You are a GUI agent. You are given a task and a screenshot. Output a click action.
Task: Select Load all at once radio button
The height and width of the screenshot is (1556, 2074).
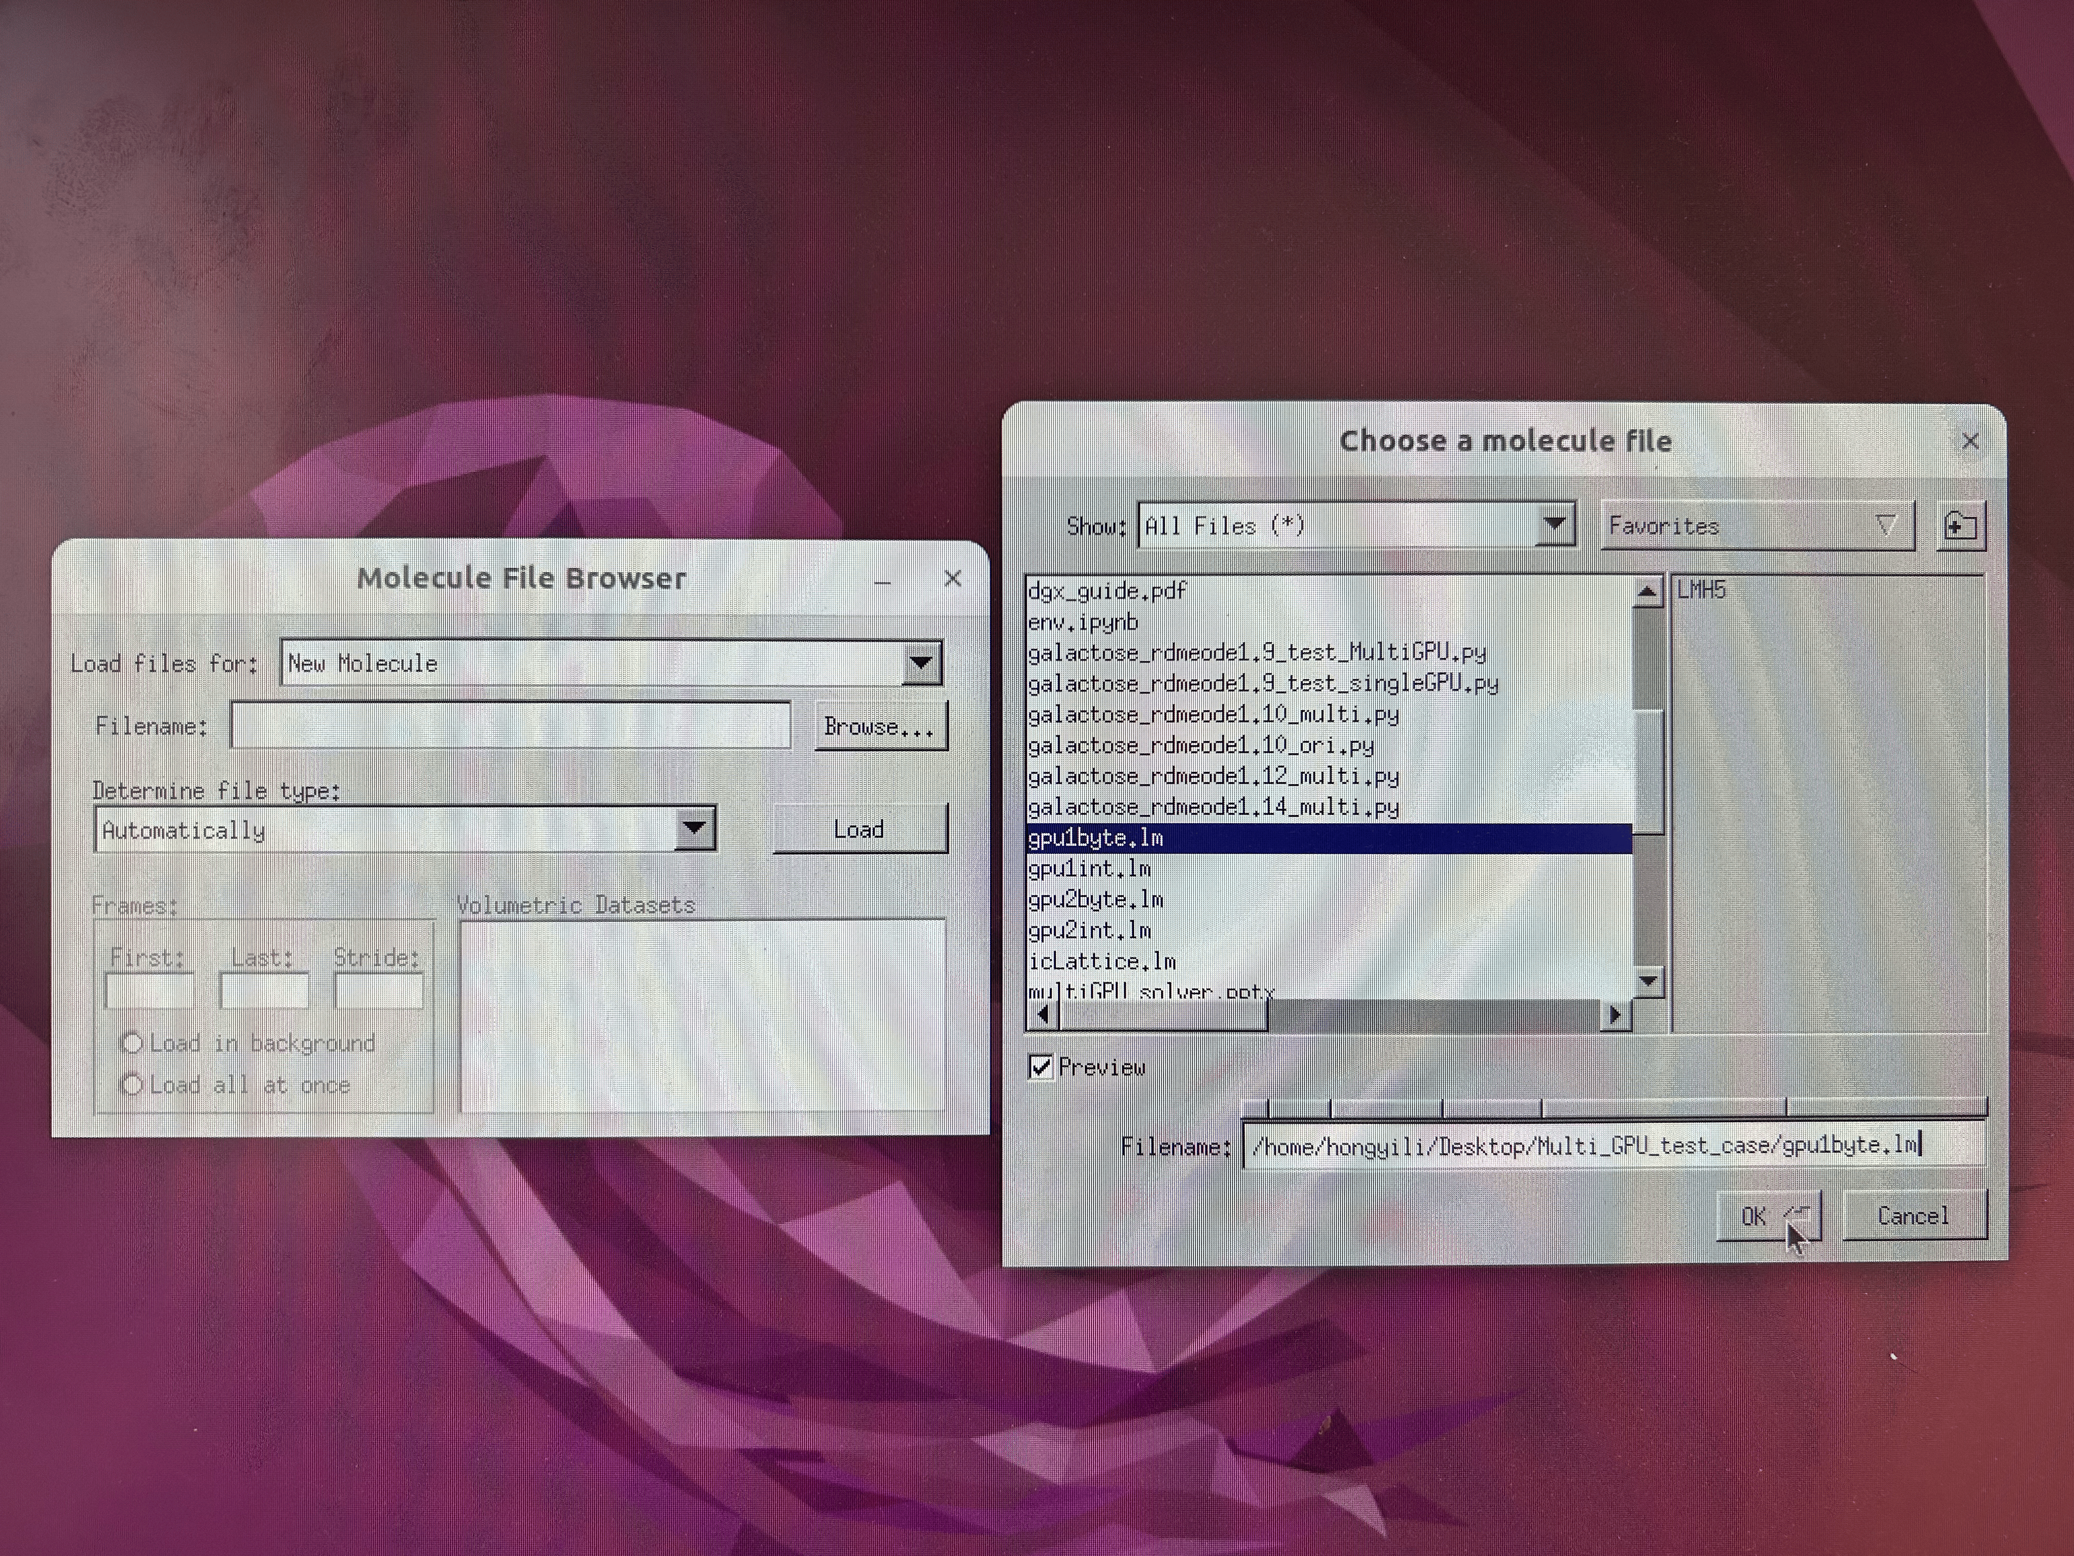(x=132, y=1085)
